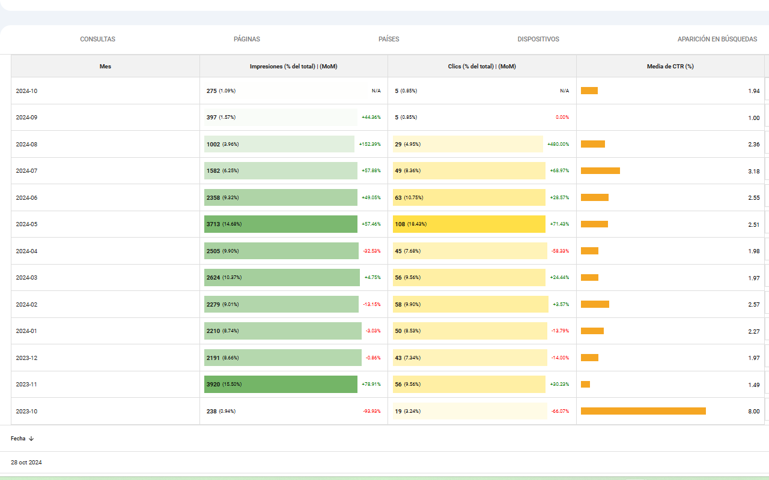This screenshot has width=769, height=480.
Task: Select the 2023-10 month cell
Action: [x=26, y=412]
